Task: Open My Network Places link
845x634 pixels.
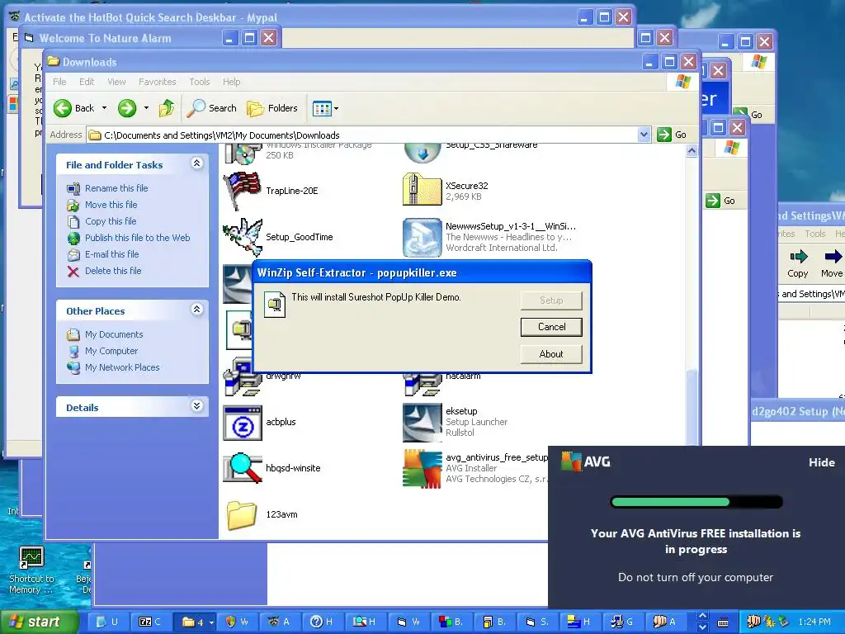Action: [122, 367]
